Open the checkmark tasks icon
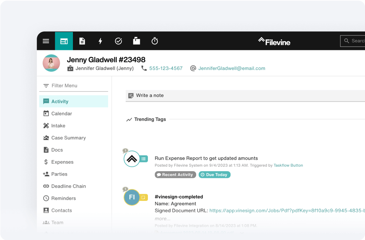The height and width of the screenshot is (240, 365). [118, 41]
